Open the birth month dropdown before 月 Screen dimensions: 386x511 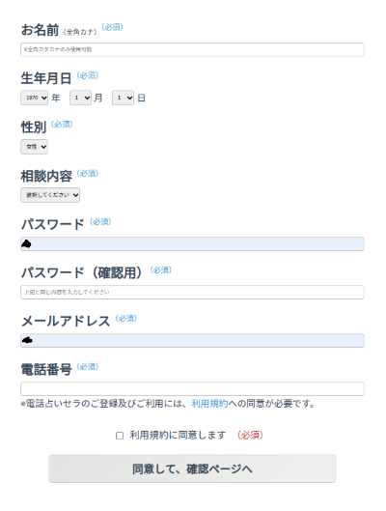pyautogui.click(x=80, y=98)
